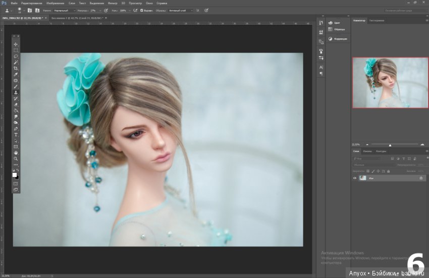Screen dimensions: 429x278
Task: Swap foreground and background colors
Action: coord(18,170)
